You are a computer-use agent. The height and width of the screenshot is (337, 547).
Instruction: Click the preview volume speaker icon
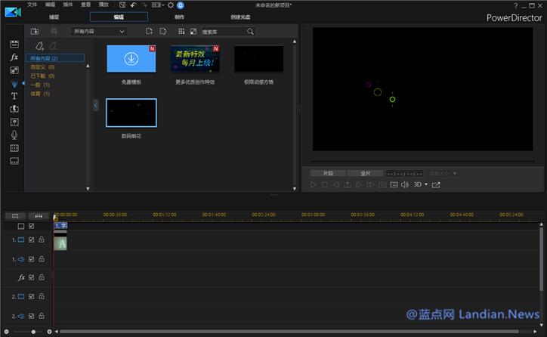[404, 184]
